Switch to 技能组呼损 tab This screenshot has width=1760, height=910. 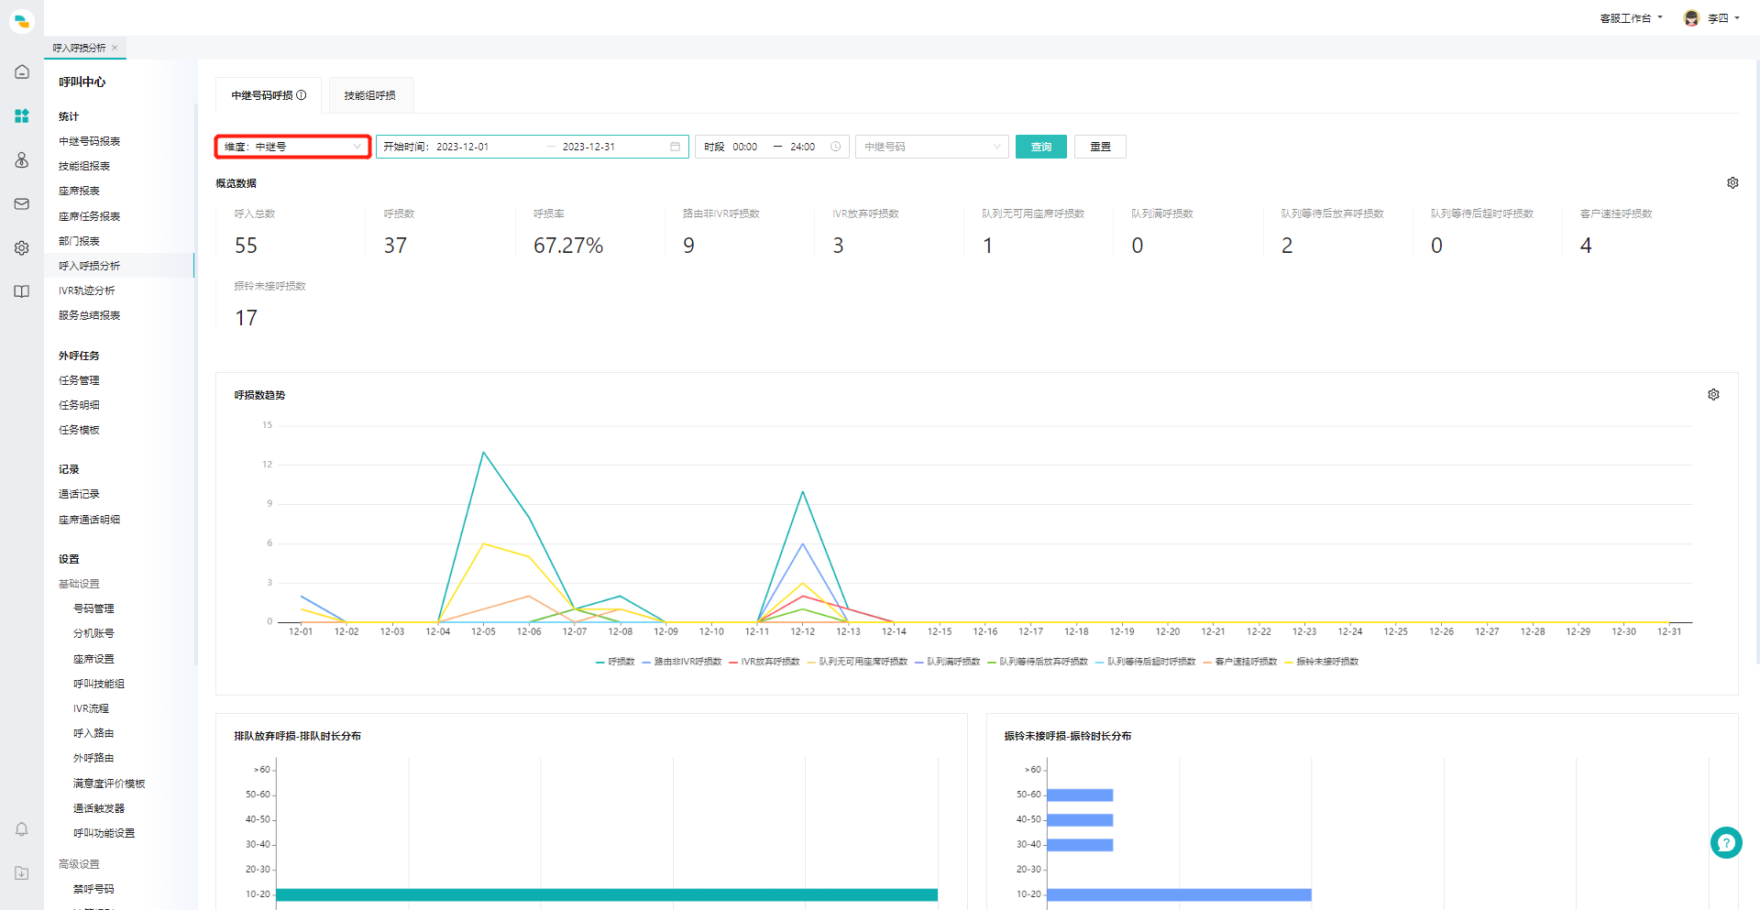(370, 95)
